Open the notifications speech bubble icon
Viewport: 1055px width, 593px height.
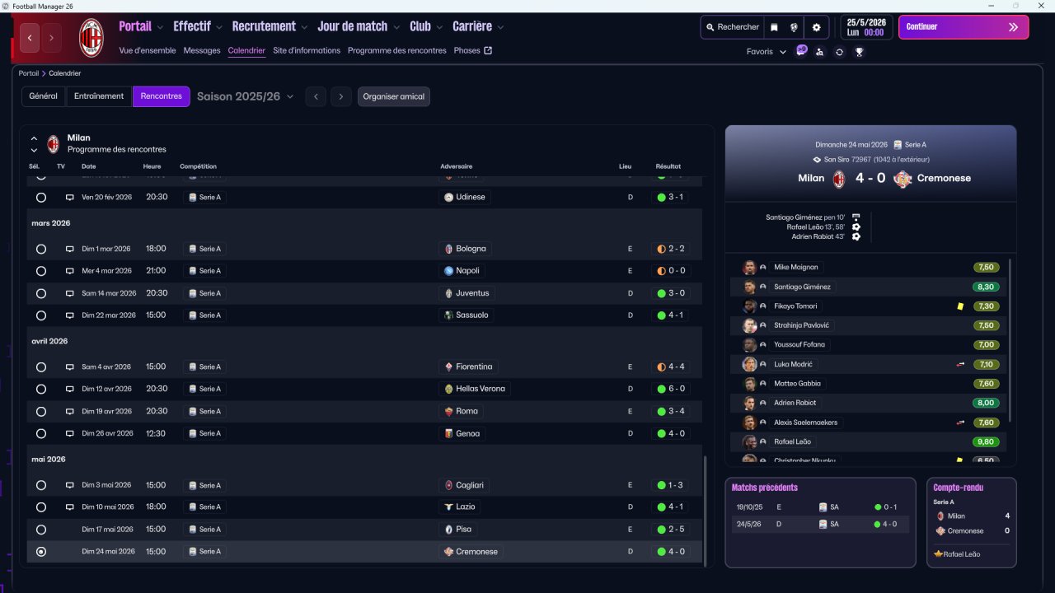pos(801,51)
